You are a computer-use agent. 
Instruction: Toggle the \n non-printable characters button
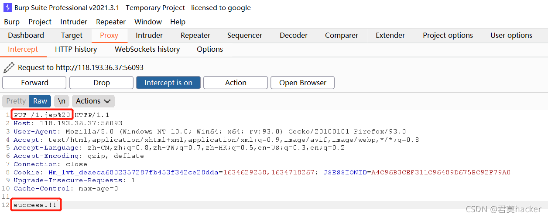62,101
